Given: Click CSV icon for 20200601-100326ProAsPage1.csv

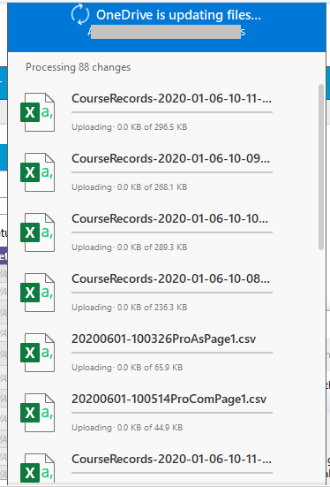Looking at the screenshot, I should [38, 353].
